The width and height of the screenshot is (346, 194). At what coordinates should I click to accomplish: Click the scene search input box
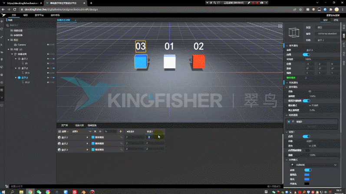point(31,25)
